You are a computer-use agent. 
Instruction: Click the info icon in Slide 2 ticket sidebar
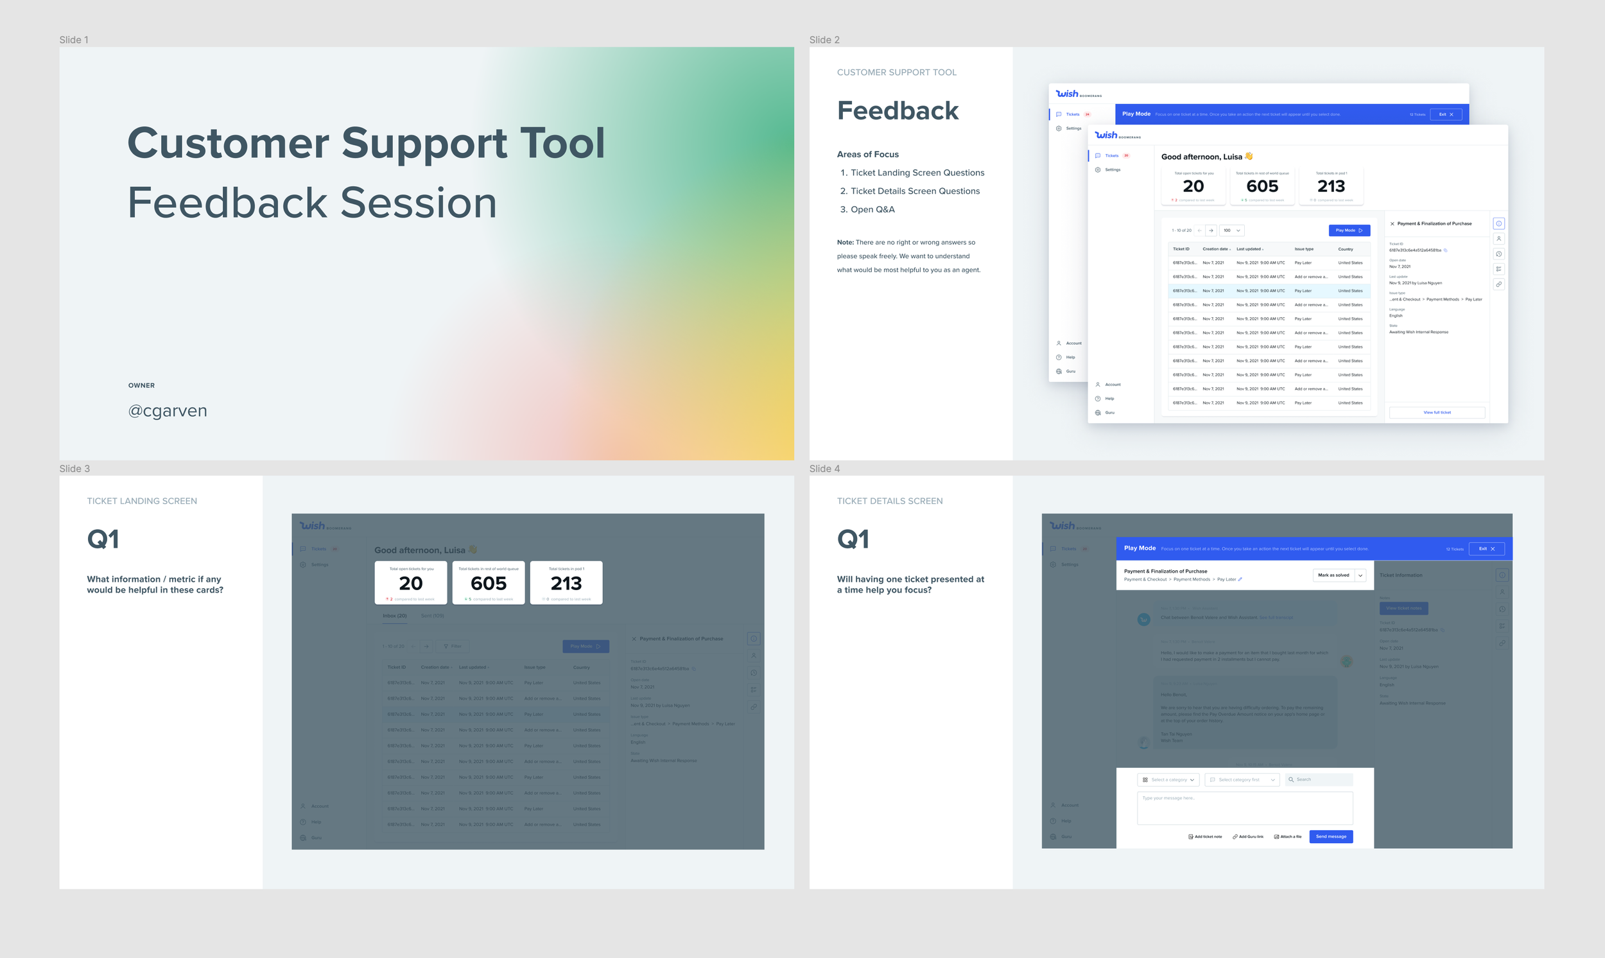(x=1498, y=223)
